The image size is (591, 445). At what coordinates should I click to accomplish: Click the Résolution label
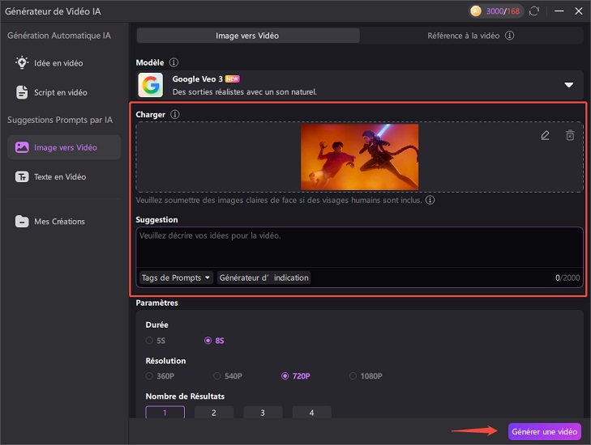[165, 361]
